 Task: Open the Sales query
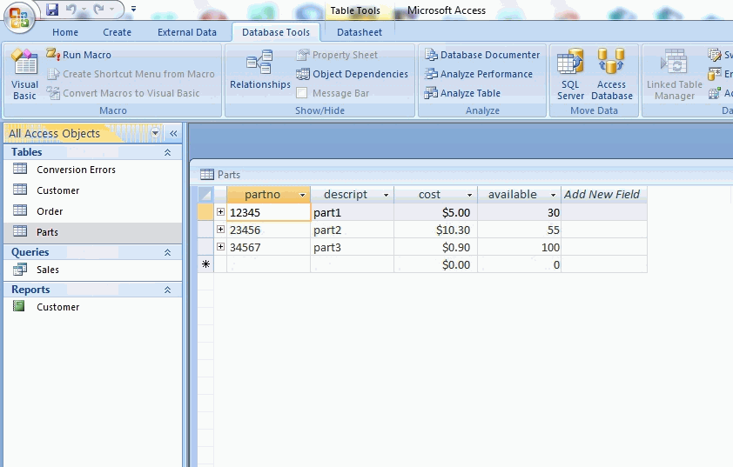(92, 270)
